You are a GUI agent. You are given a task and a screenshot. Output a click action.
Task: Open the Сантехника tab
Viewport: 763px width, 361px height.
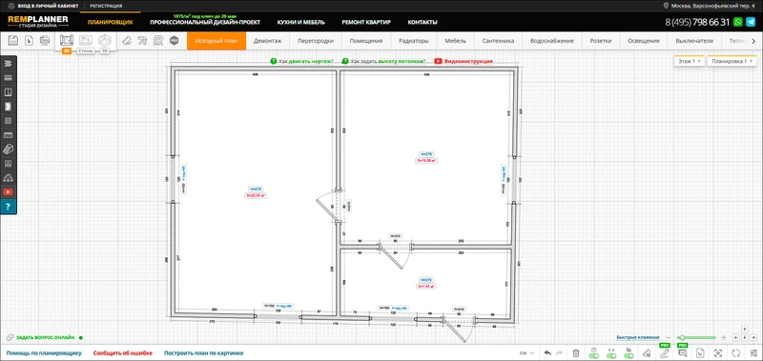tap(498, 41)
